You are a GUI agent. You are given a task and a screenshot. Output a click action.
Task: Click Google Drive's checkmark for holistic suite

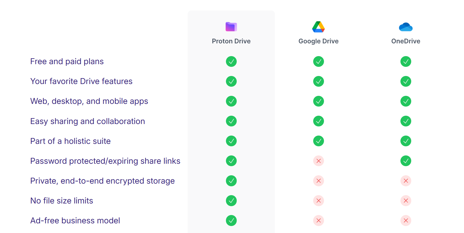click(x=318, y=141)
